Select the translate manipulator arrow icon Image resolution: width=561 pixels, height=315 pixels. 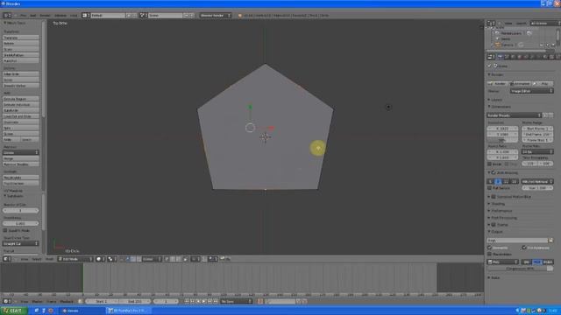point(128,259)
